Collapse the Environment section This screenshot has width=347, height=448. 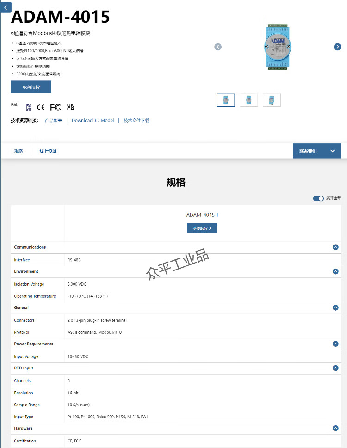point(335,271)
